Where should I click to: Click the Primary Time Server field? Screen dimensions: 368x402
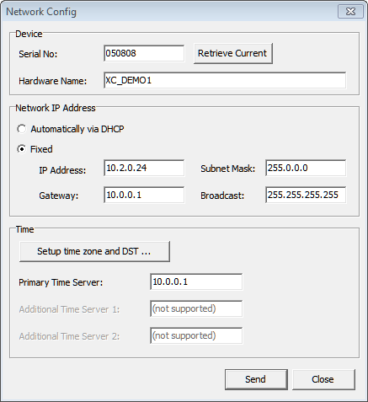(196, 281)
